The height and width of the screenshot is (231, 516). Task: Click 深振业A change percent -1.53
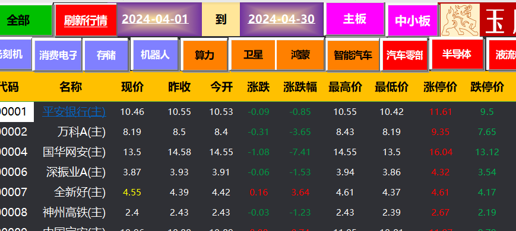[x=300, y=172]
